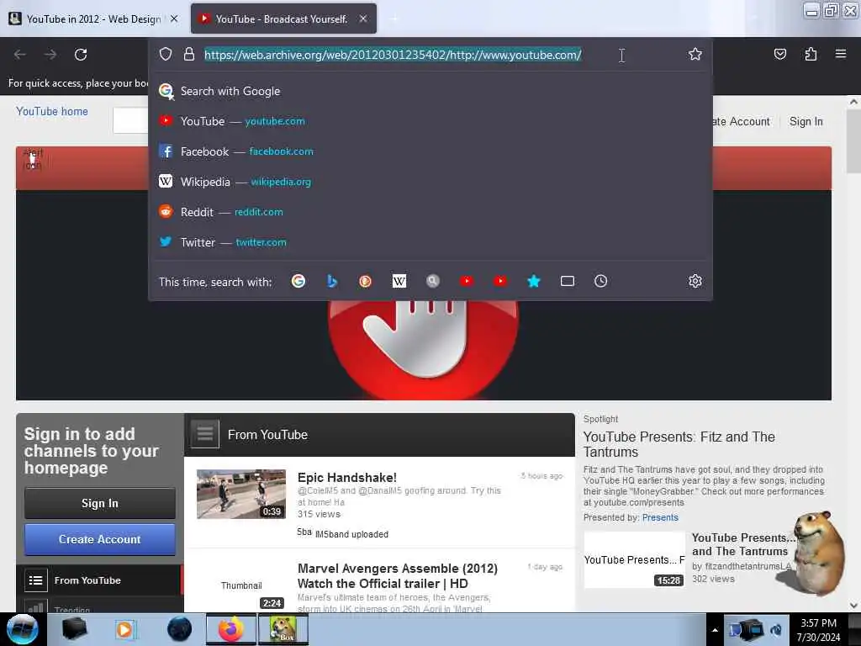Viewport: 861px width, 646px height.
Task: Pick the Reddit reddit.com suggestion
Action: pyautogui.click(x=430, y=211)
